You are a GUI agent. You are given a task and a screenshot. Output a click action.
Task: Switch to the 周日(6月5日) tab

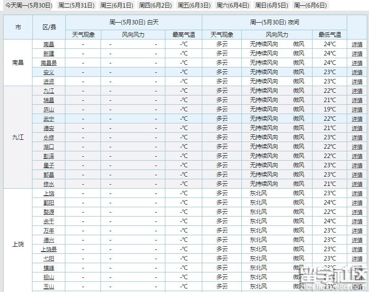272,5
